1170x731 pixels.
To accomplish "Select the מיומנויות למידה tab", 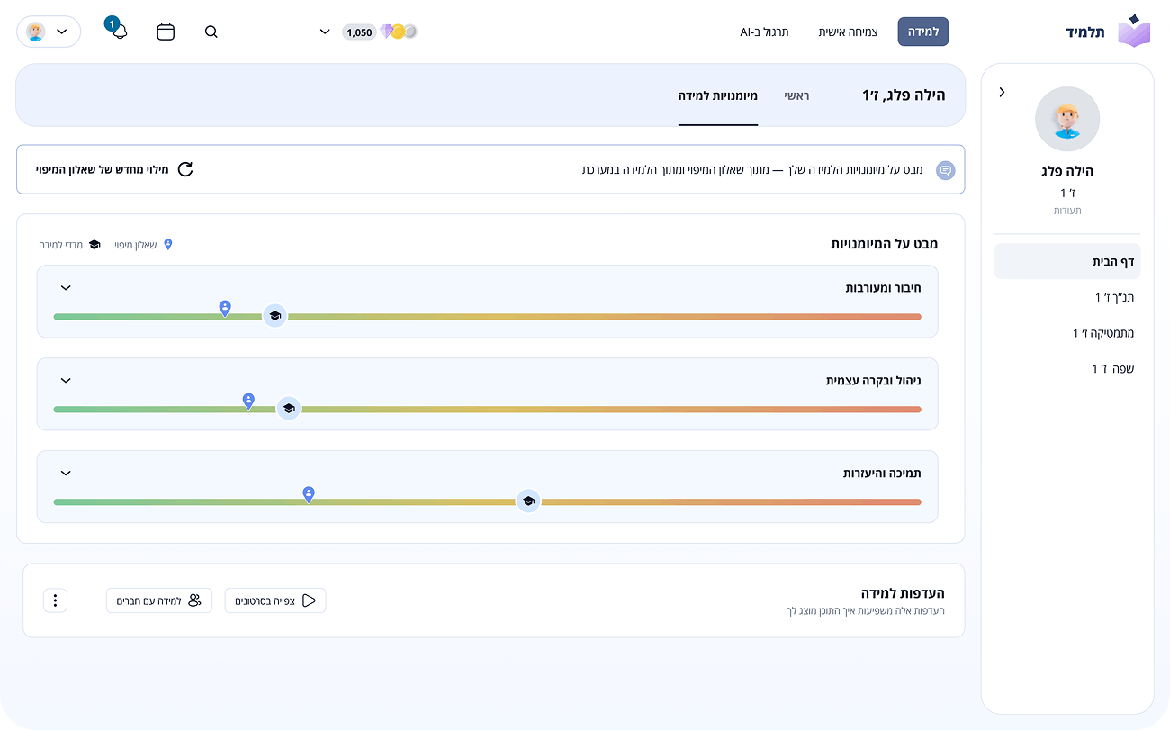I will (x=718, y=95).
